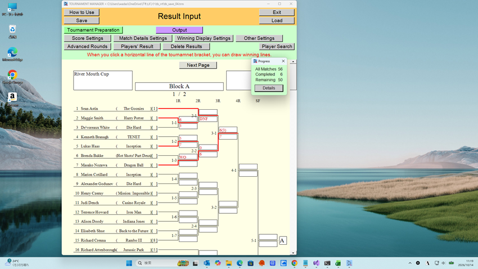
Task: Open the Windows Start menu
Action: coord(129,263)
